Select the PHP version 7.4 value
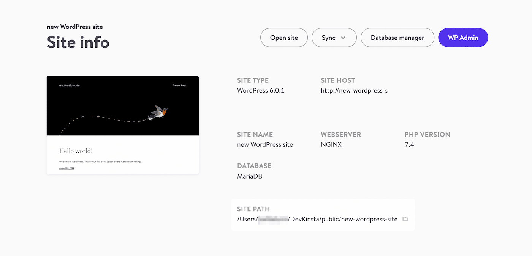 [409, 144]
